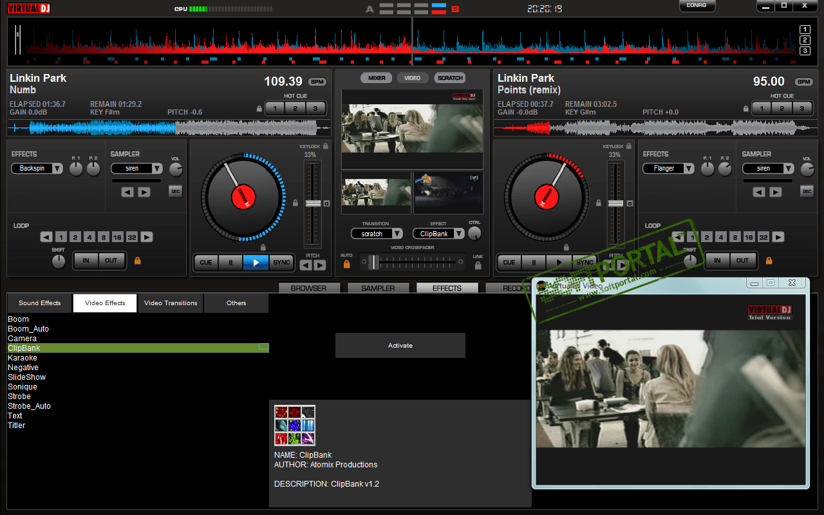Click the video effect CTRL knob

[x=474, y=233]
